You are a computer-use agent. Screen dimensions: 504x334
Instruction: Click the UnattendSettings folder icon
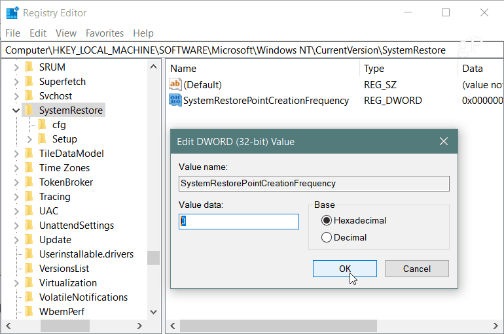(x=29, y=225)
